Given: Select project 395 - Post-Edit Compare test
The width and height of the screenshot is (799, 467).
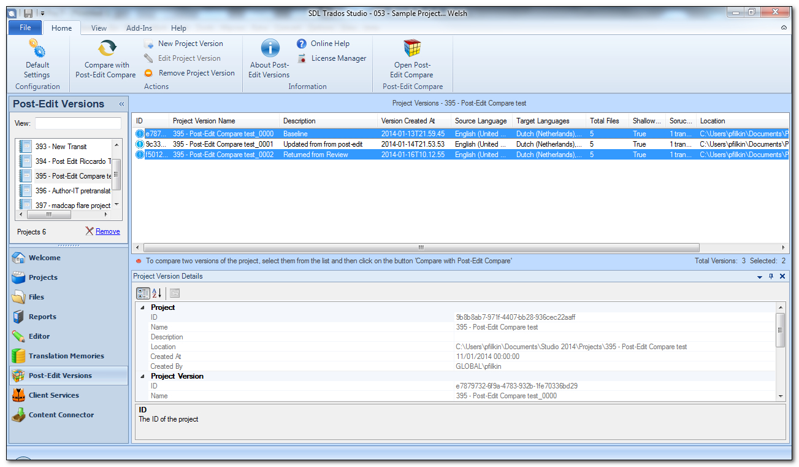Looking at the screenshot, I should click(64, 176).
